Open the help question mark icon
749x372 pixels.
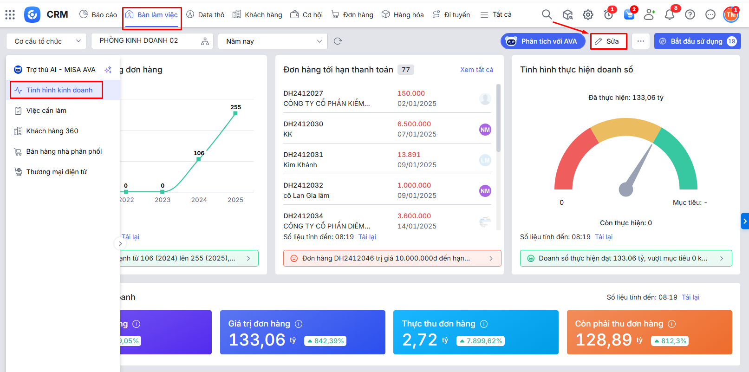point(690,15)
